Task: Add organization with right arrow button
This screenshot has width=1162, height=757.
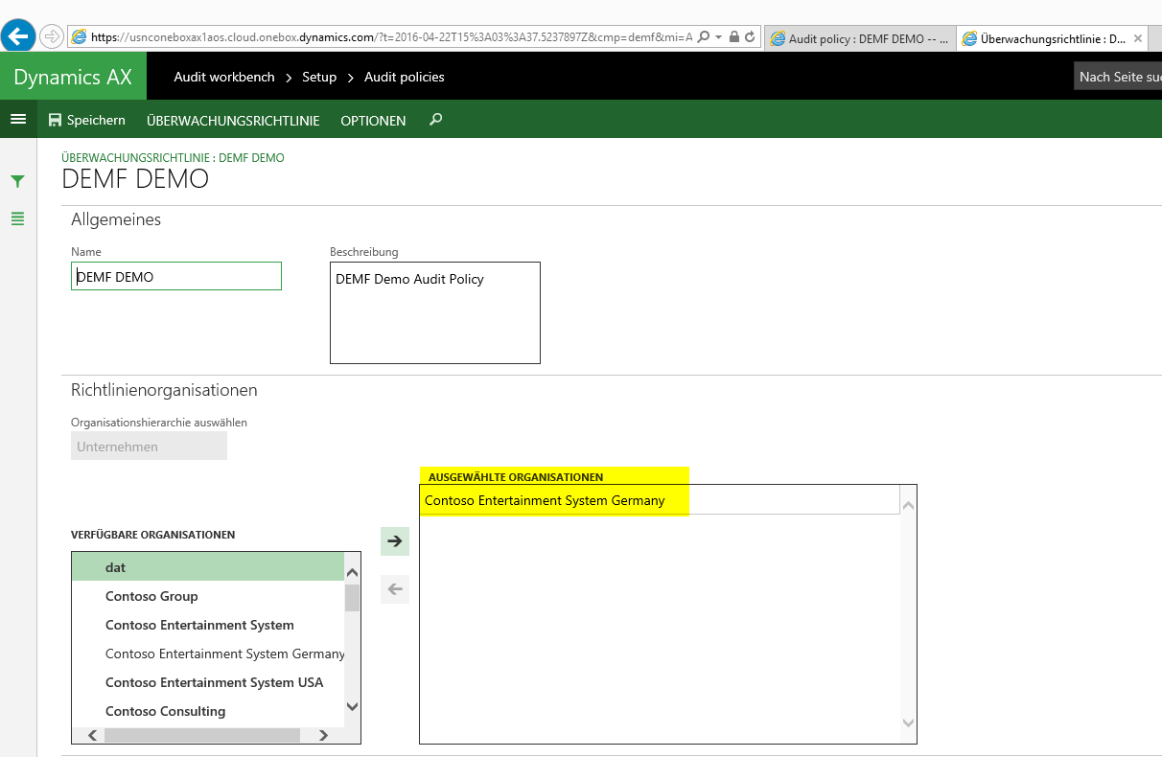Action: pyautogui.click(x=394, y=540)
